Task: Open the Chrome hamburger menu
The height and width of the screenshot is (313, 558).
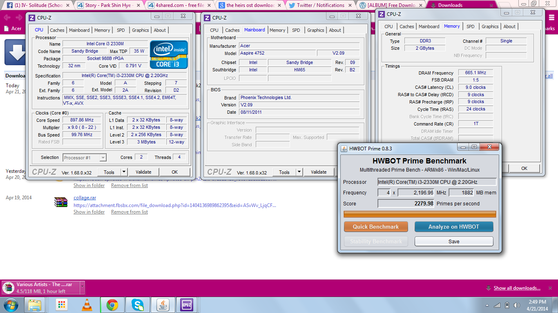Action: click(551, 18)
